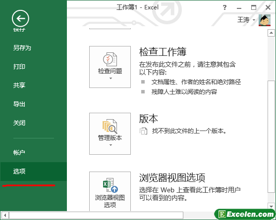Click the horizontal scrollbar left arrow
This screenshot has height=220, width=276.
(x=5, y=215)
